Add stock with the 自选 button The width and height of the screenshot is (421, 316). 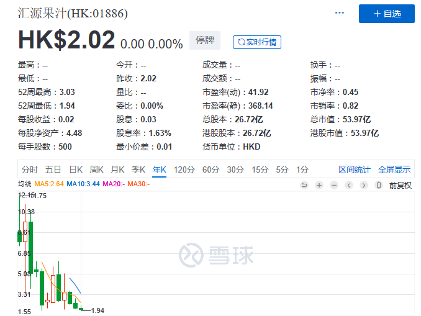tap(387, 14)
